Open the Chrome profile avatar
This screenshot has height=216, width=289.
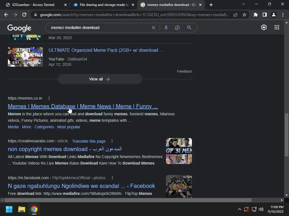coord(274,15)
